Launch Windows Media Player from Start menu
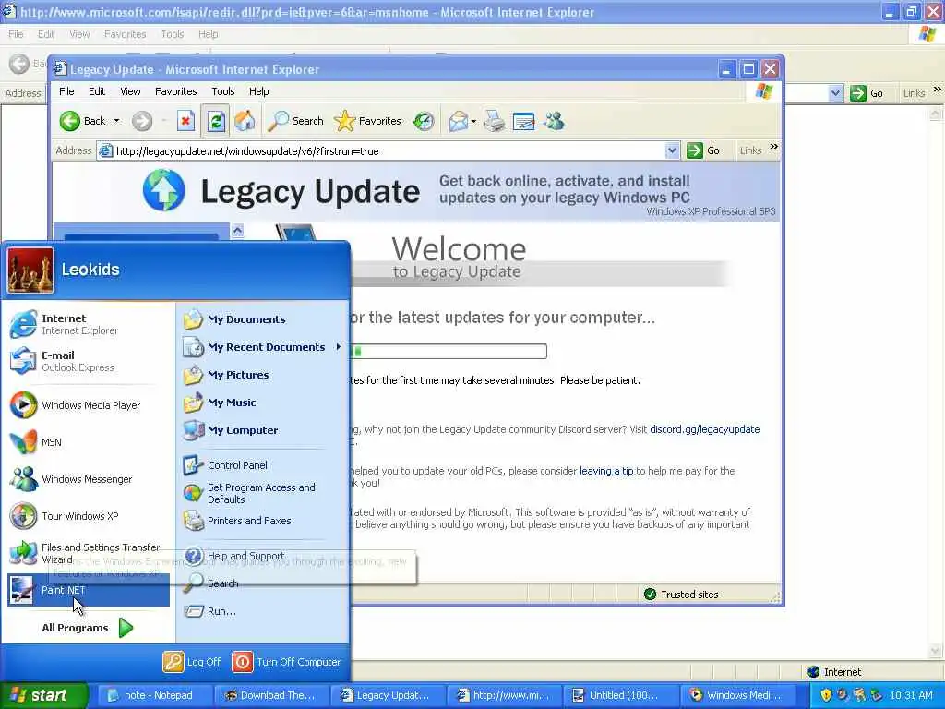Viewport: 945px width, 709px height. [x=88, y=405]
